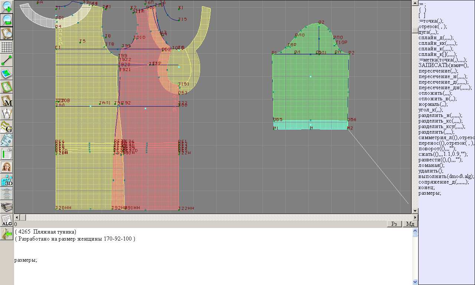Click the green spreadsheet table icon

click(7, 154)
